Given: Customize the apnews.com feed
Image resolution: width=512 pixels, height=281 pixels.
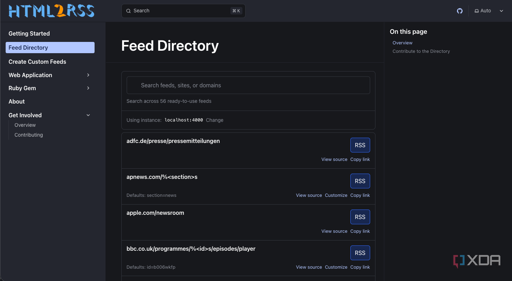Looking at the screenshot, I should pos(336,195).
